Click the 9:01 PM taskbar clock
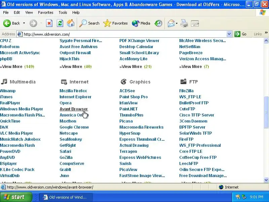 point(257,197)
